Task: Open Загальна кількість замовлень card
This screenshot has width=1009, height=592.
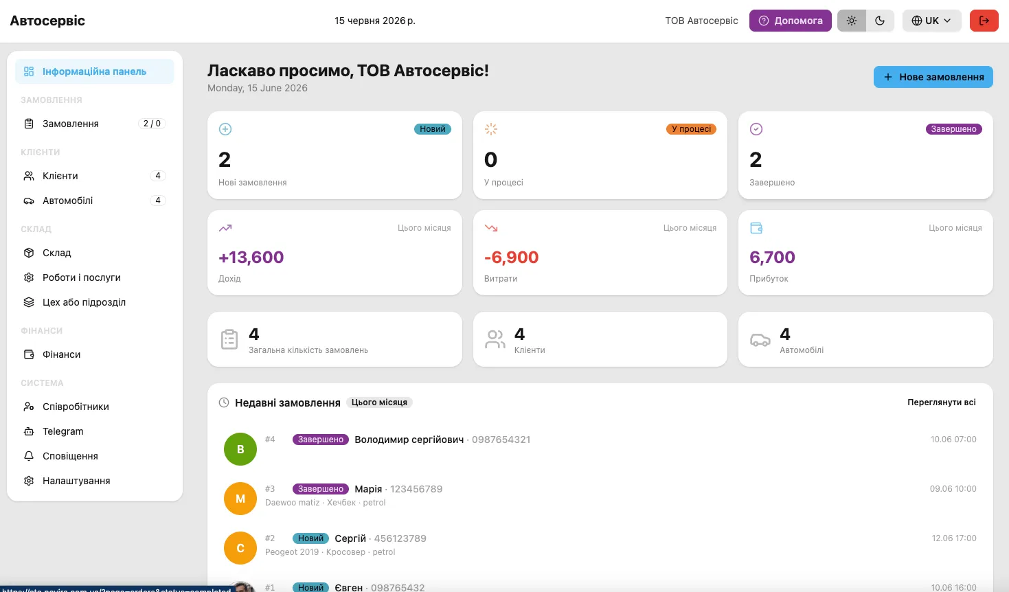Action: (x=335, y=339)
